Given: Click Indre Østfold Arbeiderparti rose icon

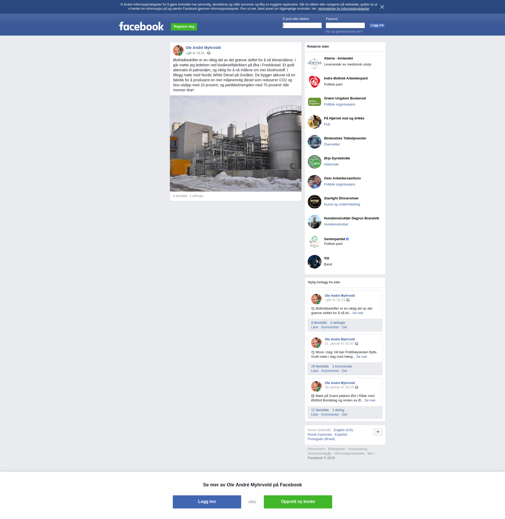Looking at the screenshot, I should [314, 82].
